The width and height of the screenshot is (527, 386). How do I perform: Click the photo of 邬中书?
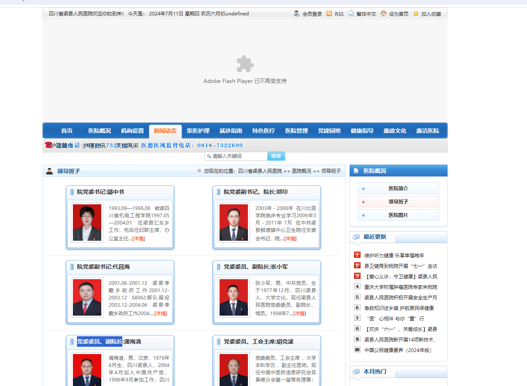tap(87, 223)
